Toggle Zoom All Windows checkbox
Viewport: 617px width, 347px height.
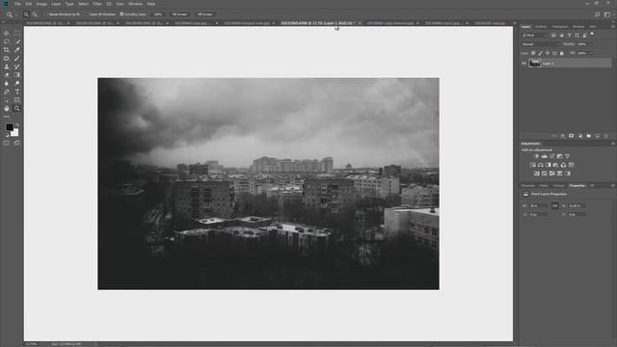tap(87, 14)
